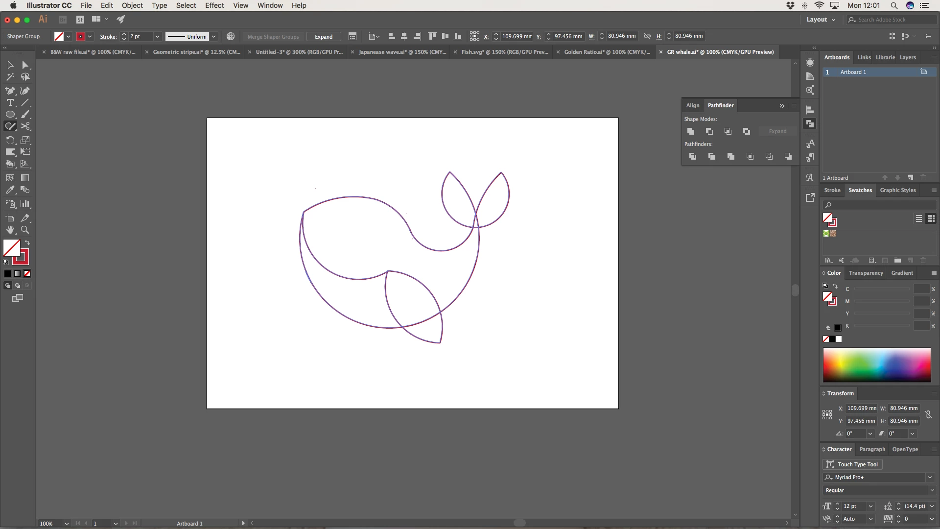The image size is (940, 529).
Task: Switch to the Layers panel tab
Action: pyautogui.click(x=907, y=57)
